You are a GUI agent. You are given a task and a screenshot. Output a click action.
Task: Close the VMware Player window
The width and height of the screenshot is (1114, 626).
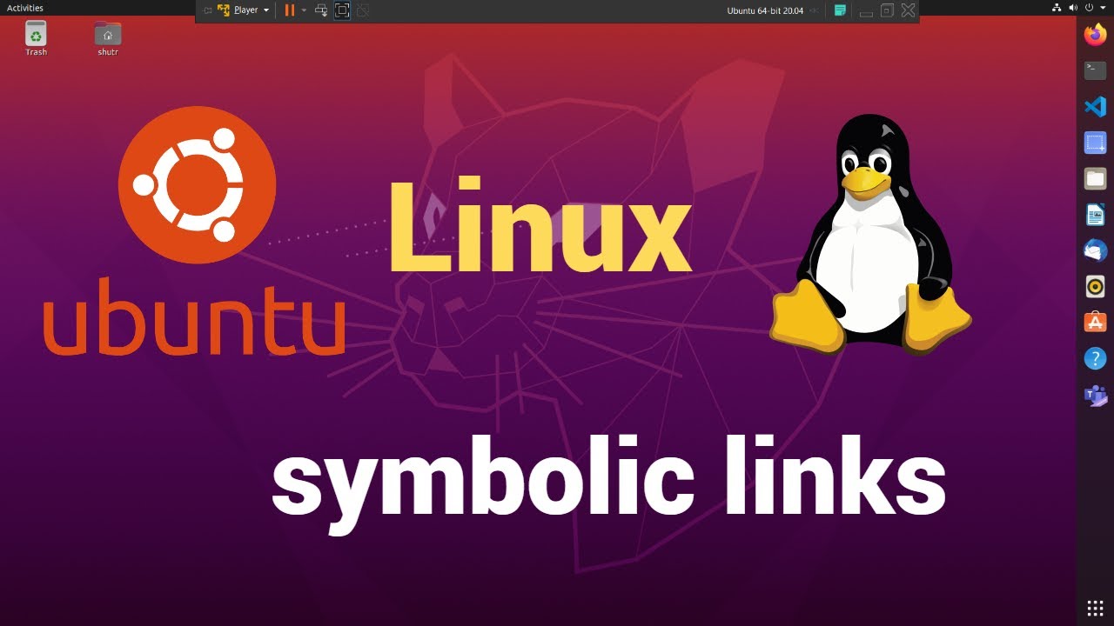point(908,10)
